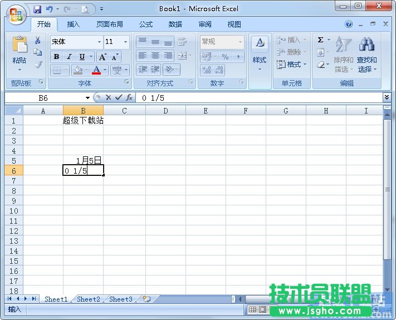Toggle Bold formatting
This screenshot has height=320, width=396.
(x=56, y=57)
